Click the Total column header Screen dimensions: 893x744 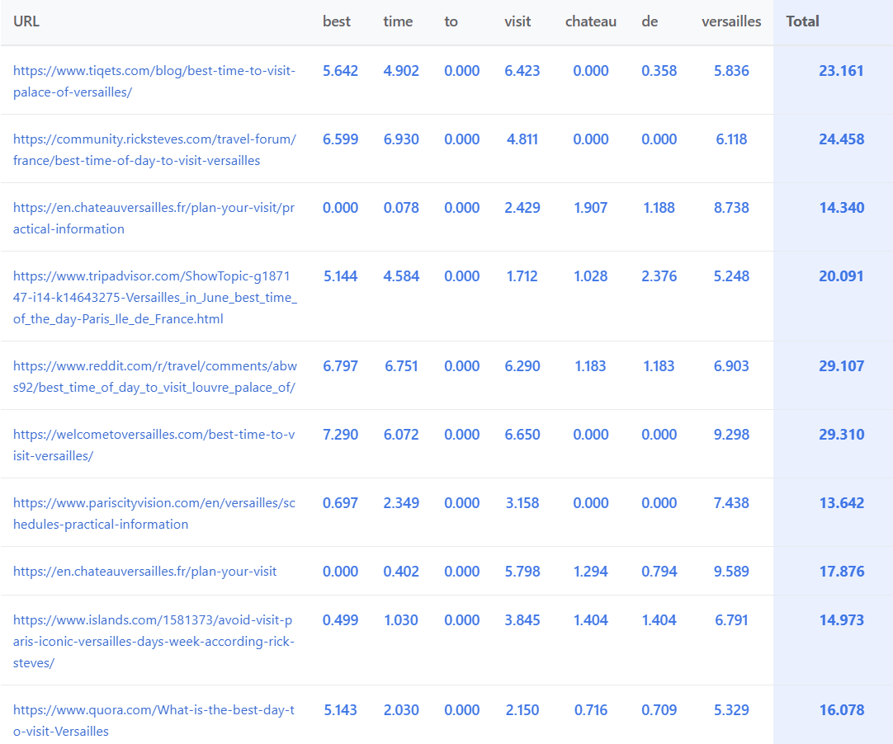[802, 21]
